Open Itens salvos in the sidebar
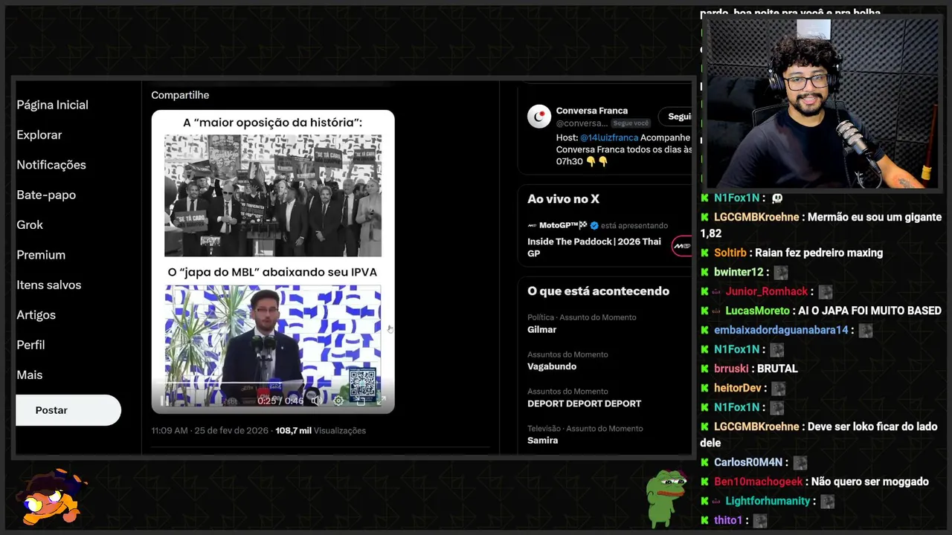 [49, 285]
